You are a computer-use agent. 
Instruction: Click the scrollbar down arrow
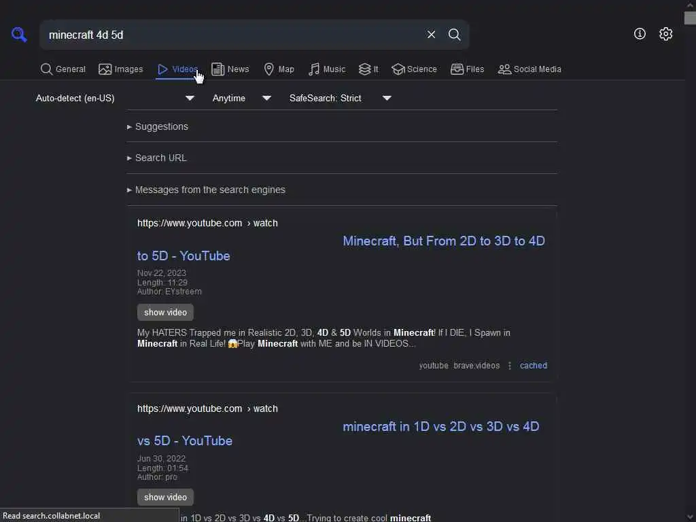(x=690, y=517)
